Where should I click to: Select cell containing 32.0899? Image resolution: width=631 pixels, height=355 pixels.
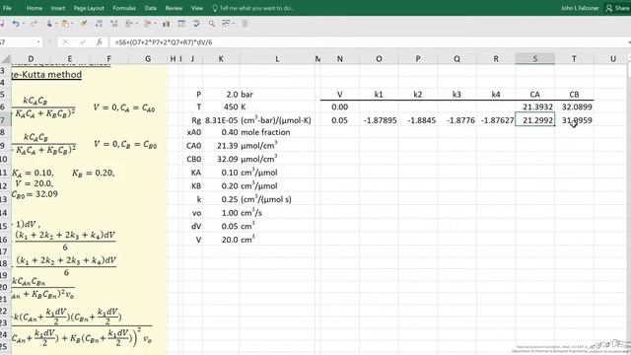pyautogui.click(x=574, y=106)
